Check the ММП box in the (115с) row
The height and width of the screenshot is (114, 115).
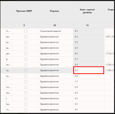tap(26, 54)
